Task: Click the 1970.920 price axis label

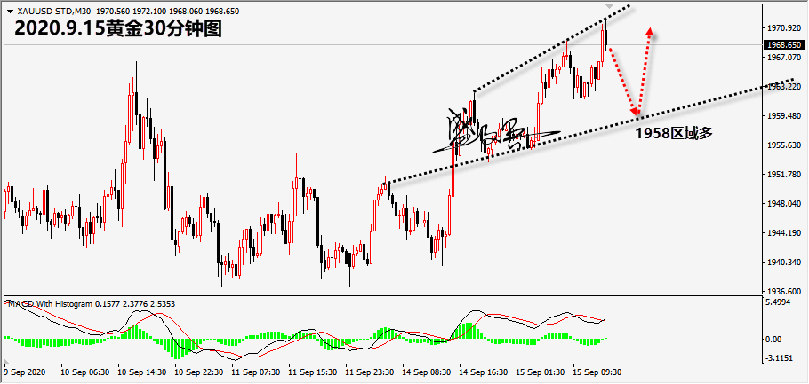Action: 784,28
